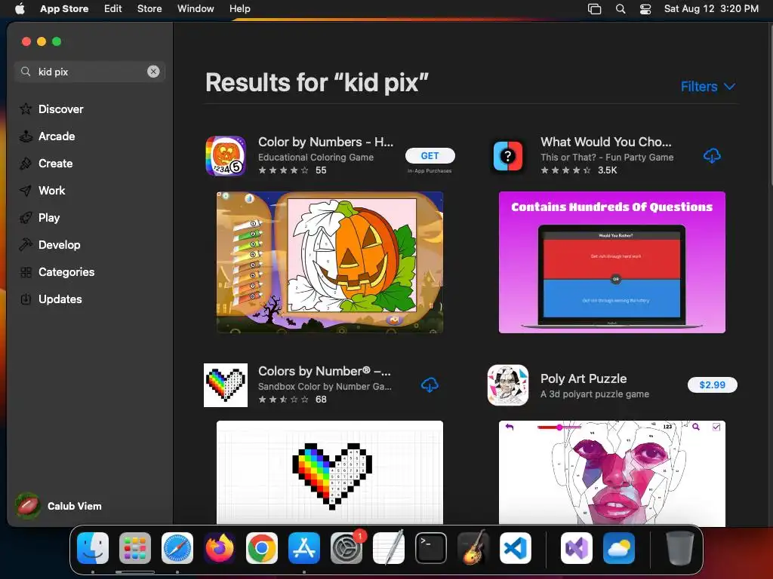
Task: Open What Would You Cho... title
Action: coord(606,142)
